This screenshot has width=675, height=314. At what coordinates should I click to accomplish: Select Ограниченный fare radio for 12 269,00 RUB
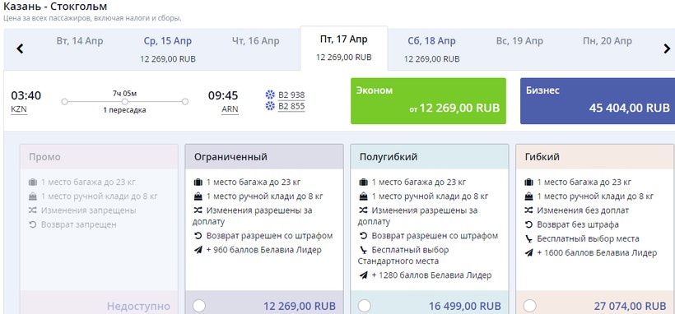[x=199, y=306]
